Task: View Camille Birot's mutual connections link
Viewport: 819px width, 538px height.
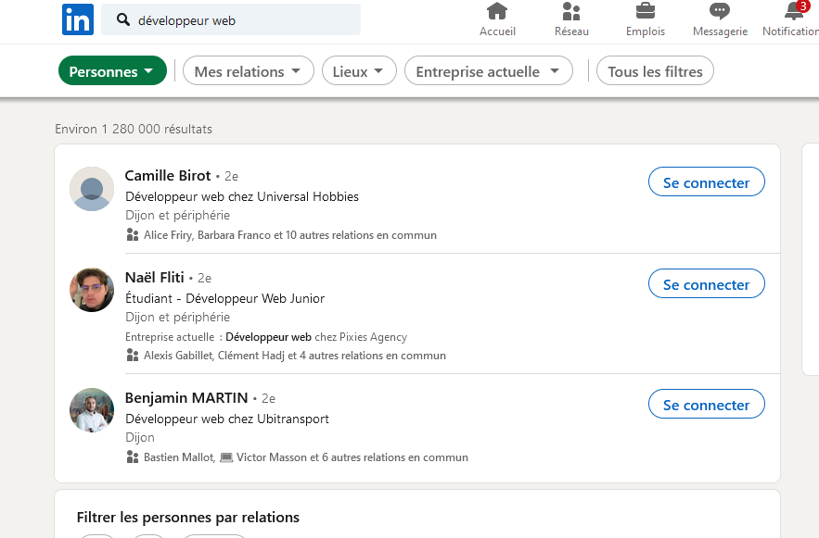Action: pos(290,235)
